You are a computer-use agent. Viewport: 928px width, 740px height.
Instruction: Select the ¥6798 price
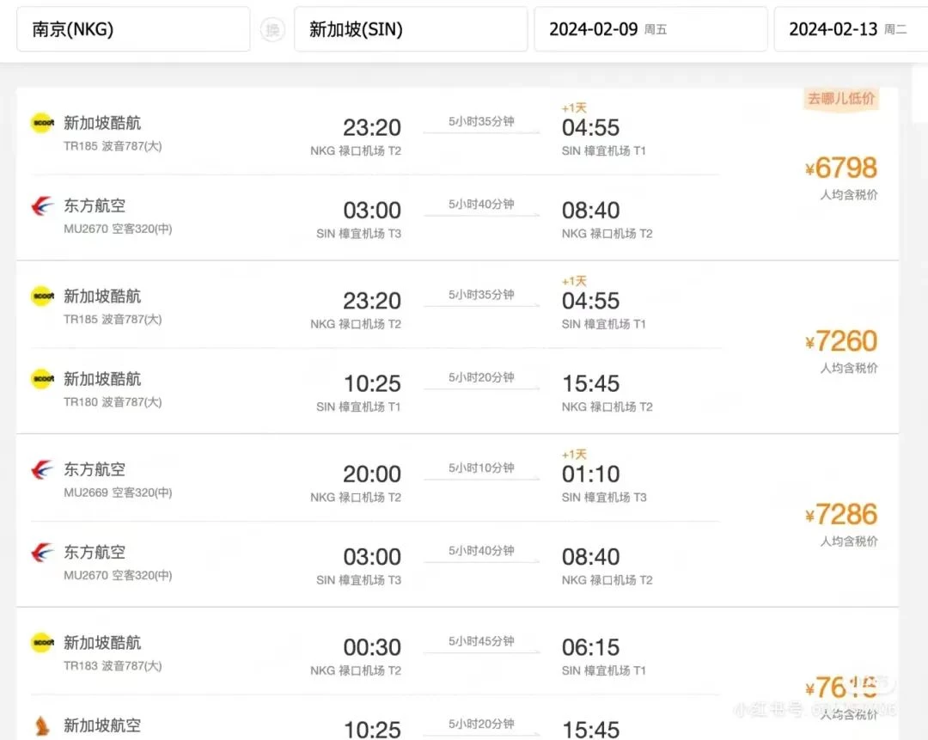click(841, 168)
